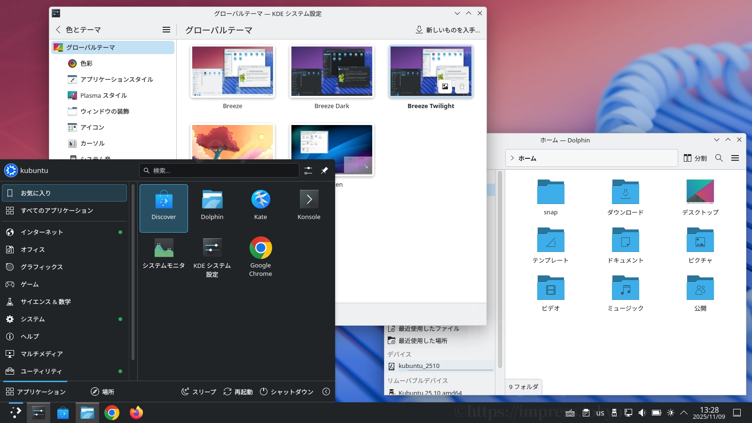Click ホーム breadcrumb in Dolphin
The width and height of the screenshot is (752, 423).
click(x=527, y=158)
